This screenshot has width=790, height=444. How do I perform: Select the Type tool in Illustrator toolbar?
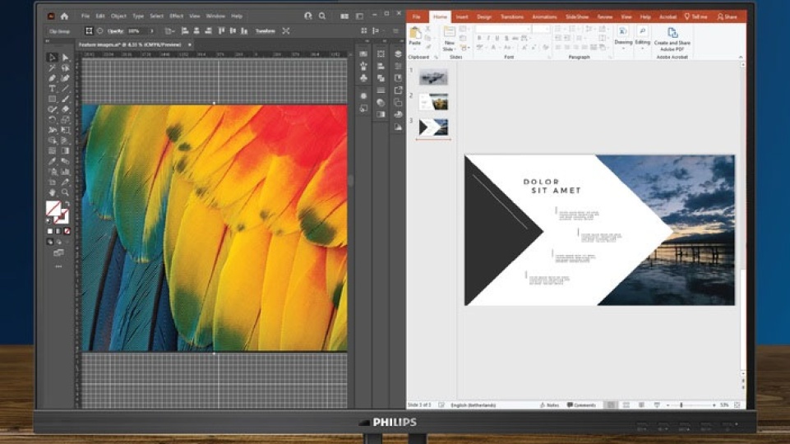[52, 89]
